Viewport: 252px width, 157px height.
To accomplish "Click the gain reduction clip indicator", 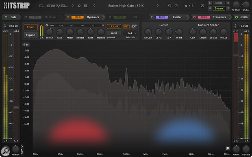I will [103, 26].
